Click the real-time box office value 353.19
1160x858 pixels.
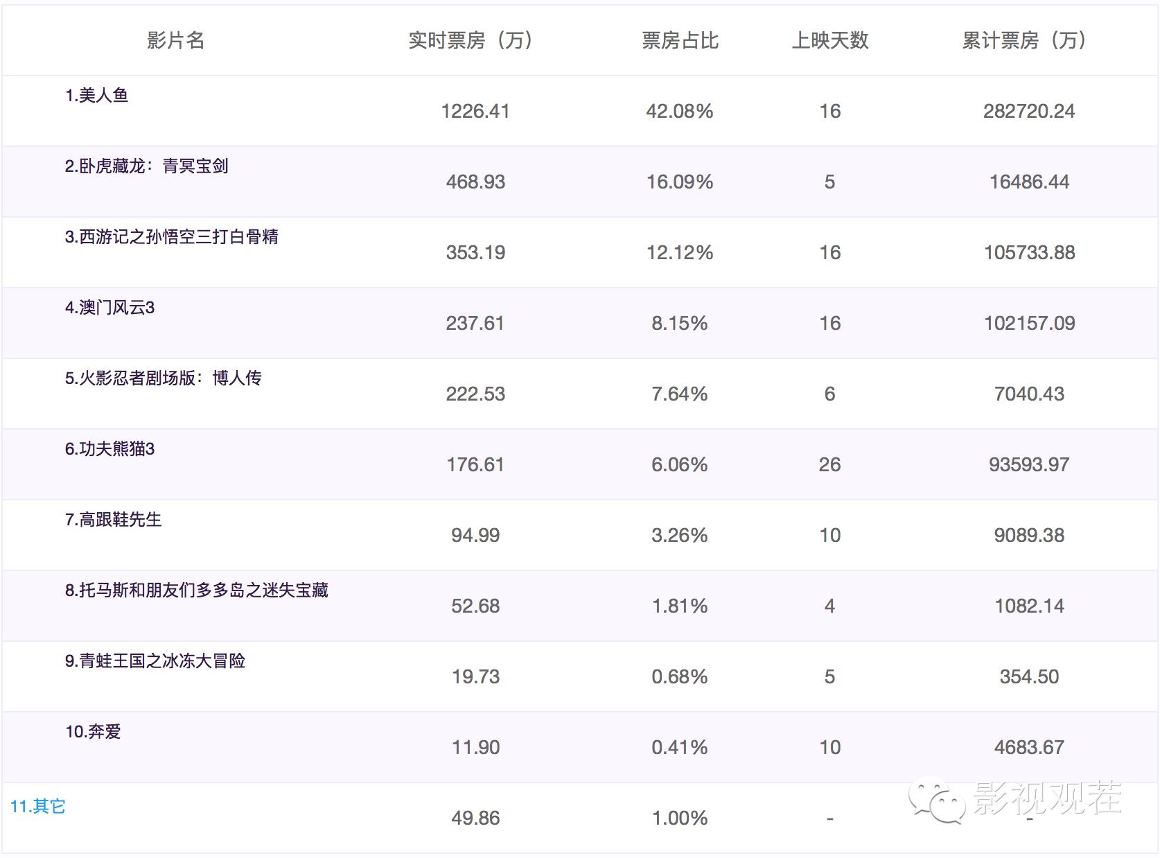point(475,253)
